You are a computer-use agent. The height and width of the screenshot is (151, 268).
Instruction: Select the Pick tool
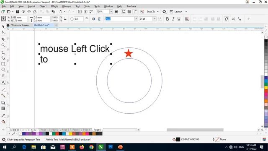3,26
